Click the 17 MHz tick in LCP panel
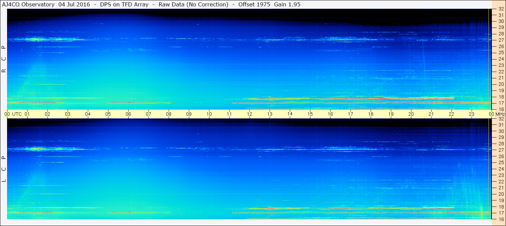506x226 pixels. coord(501,213)
